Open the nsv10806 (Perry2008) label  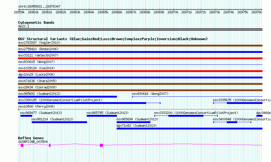37,106
